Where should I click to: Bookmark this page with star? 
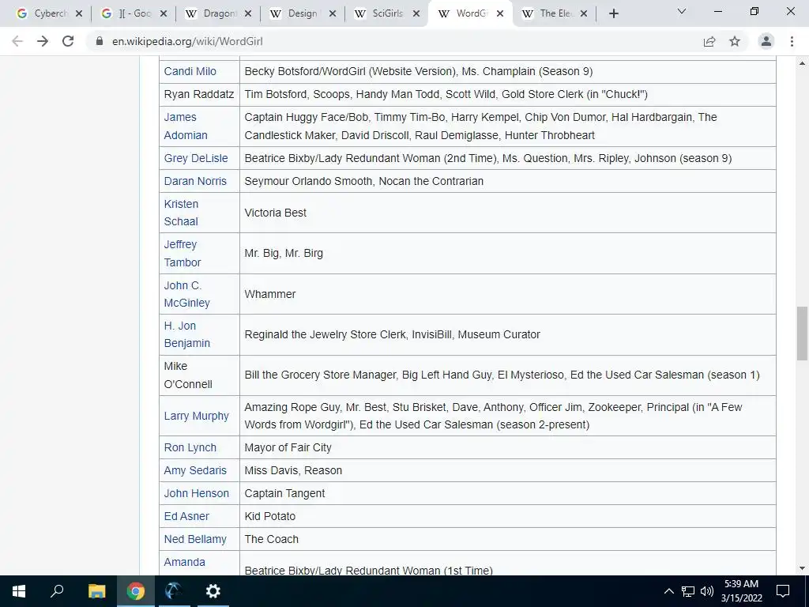[x=735, y=41]
